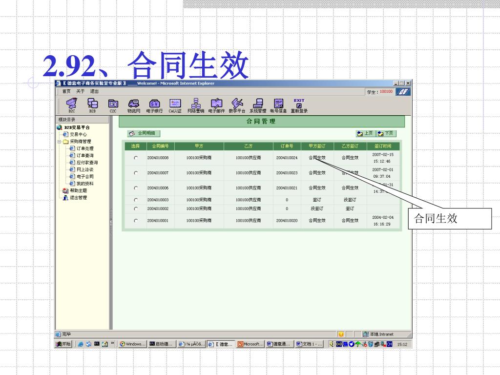Image resolution: width=500 pixels, height=375 pixels.
Task: Open the 网络营销 marketing icon
Action: 196,106
